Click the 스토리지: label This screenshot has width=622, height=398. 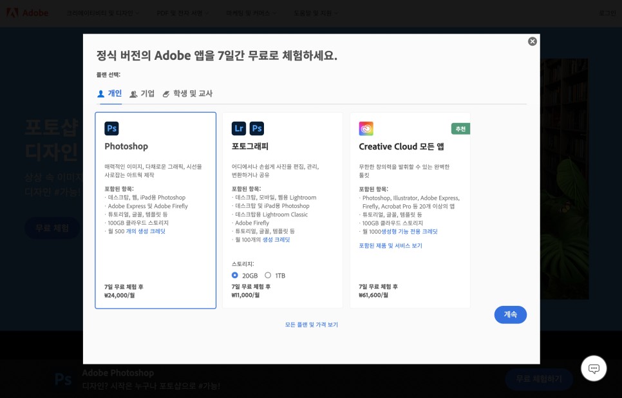[x=243, y=264]
